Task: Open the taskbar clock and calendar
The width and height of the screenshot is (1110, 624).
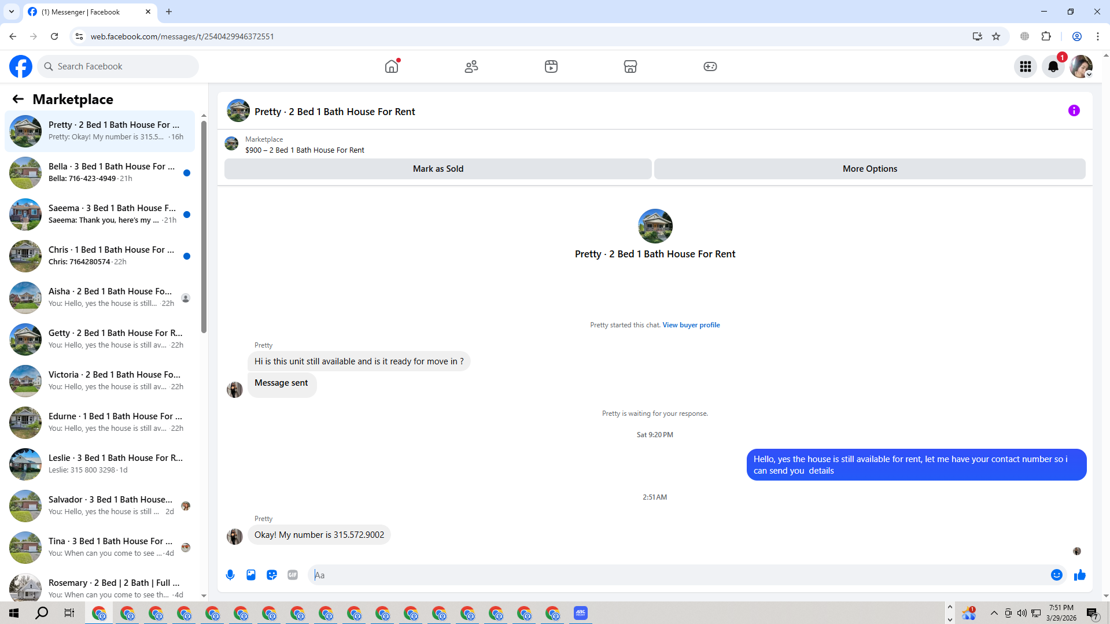Action: pyautogui.click(x=1061, y=613)
